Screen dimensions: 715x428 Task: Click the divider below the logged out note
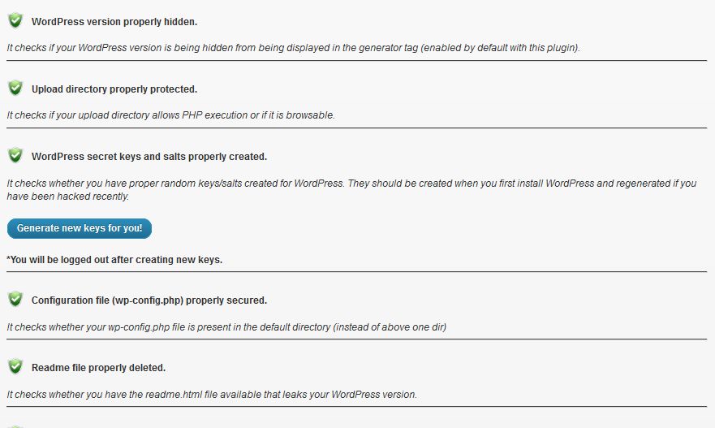356,271
